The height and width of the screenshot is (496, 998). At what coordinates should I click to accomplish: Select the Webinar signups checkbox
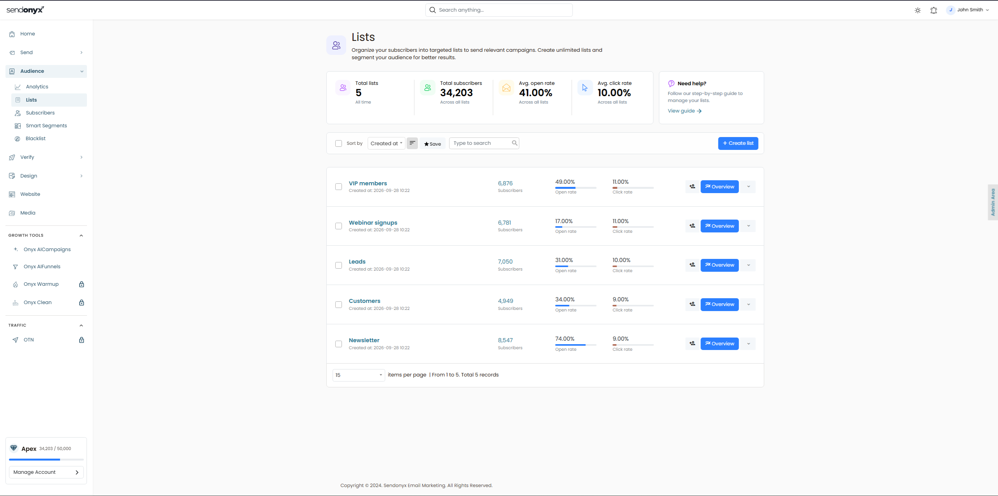(338, 226)
